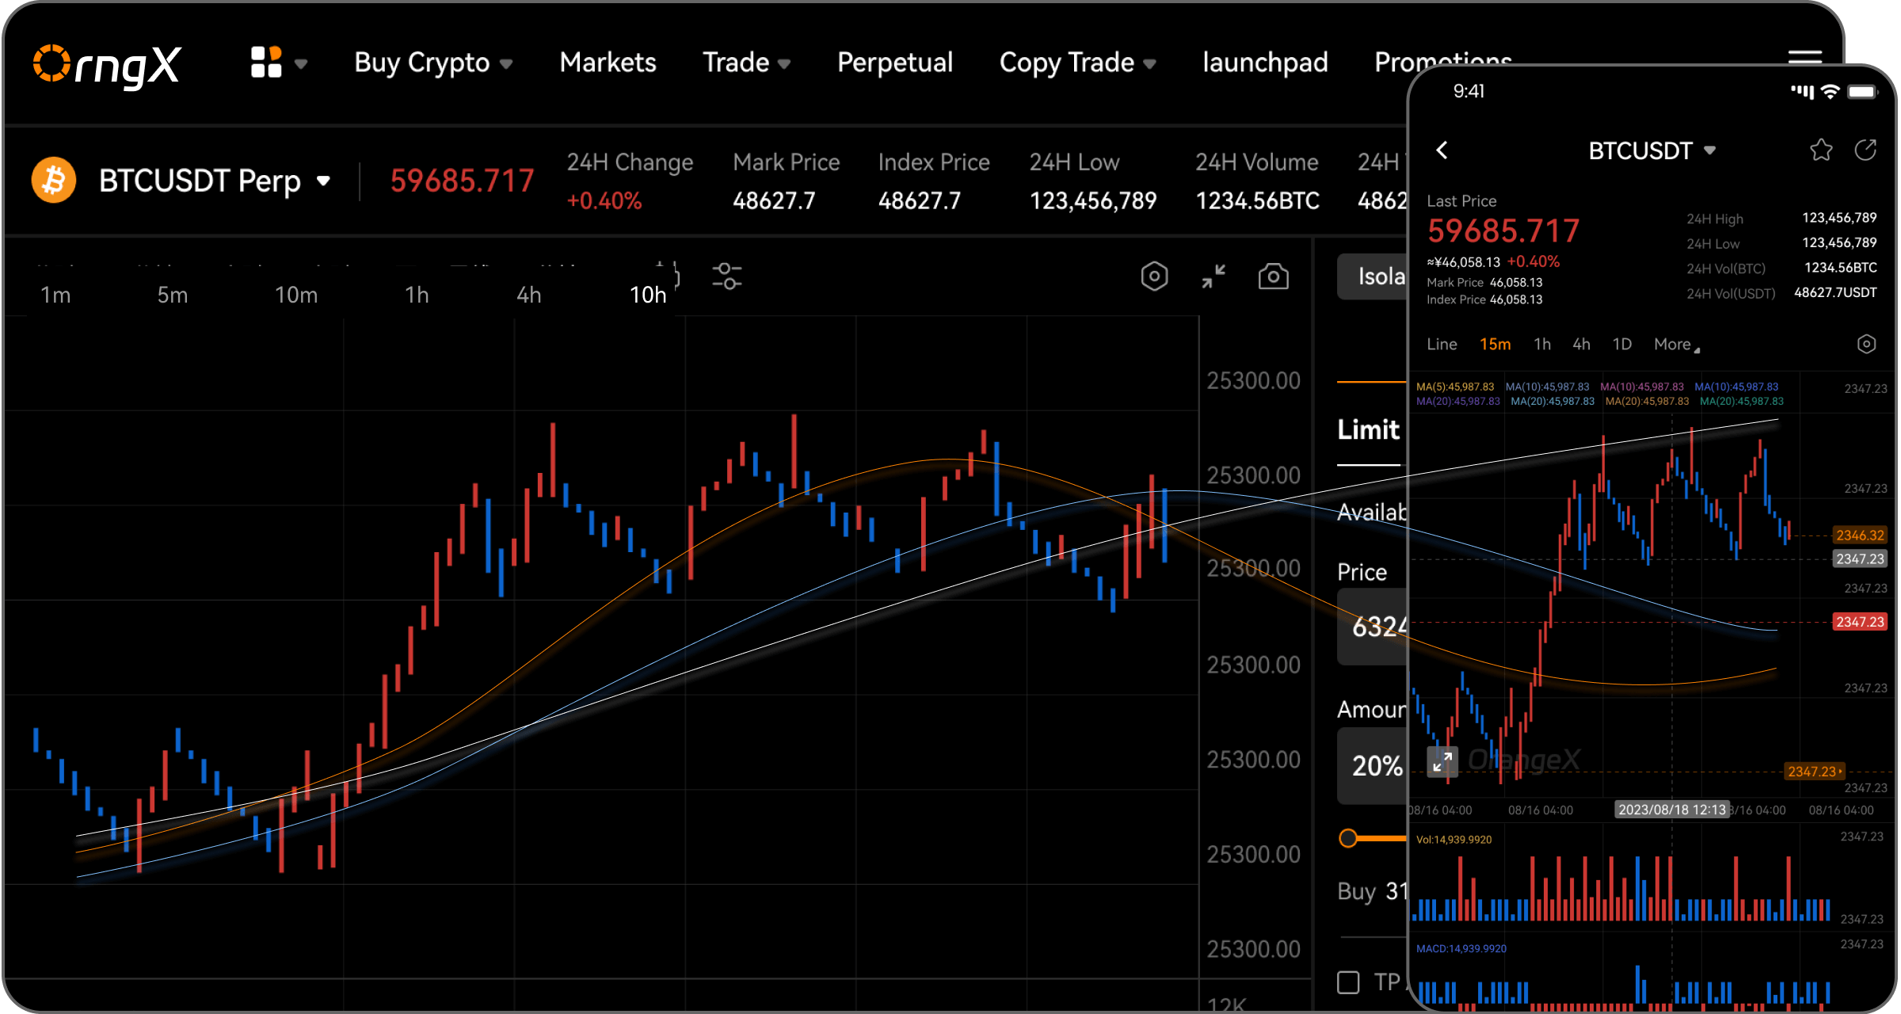
Task: Open the Markets menu item
Action: [x=608, y=62]
